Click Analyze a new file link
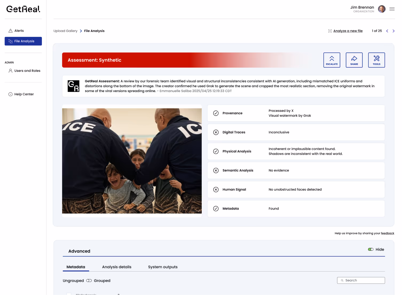The height and width of the screenshot is (295, 402). [x=348, y=31]
